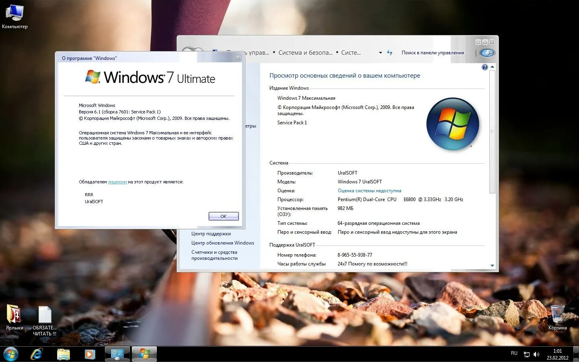Image resolution: width=579 pixels, height=362 pixels.
Task: Open the ОБЯЗАТЕ... ЧИТАТЬ !!! text file
Action: [45, 321]
